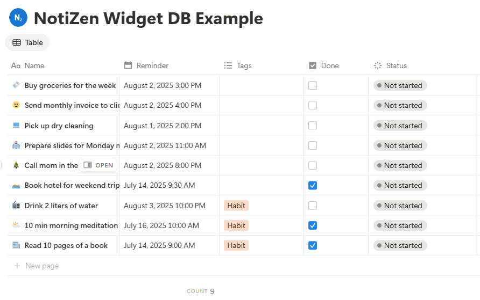
Task: Click the Habit tag on Drink water row
Action: click(236, 206)
